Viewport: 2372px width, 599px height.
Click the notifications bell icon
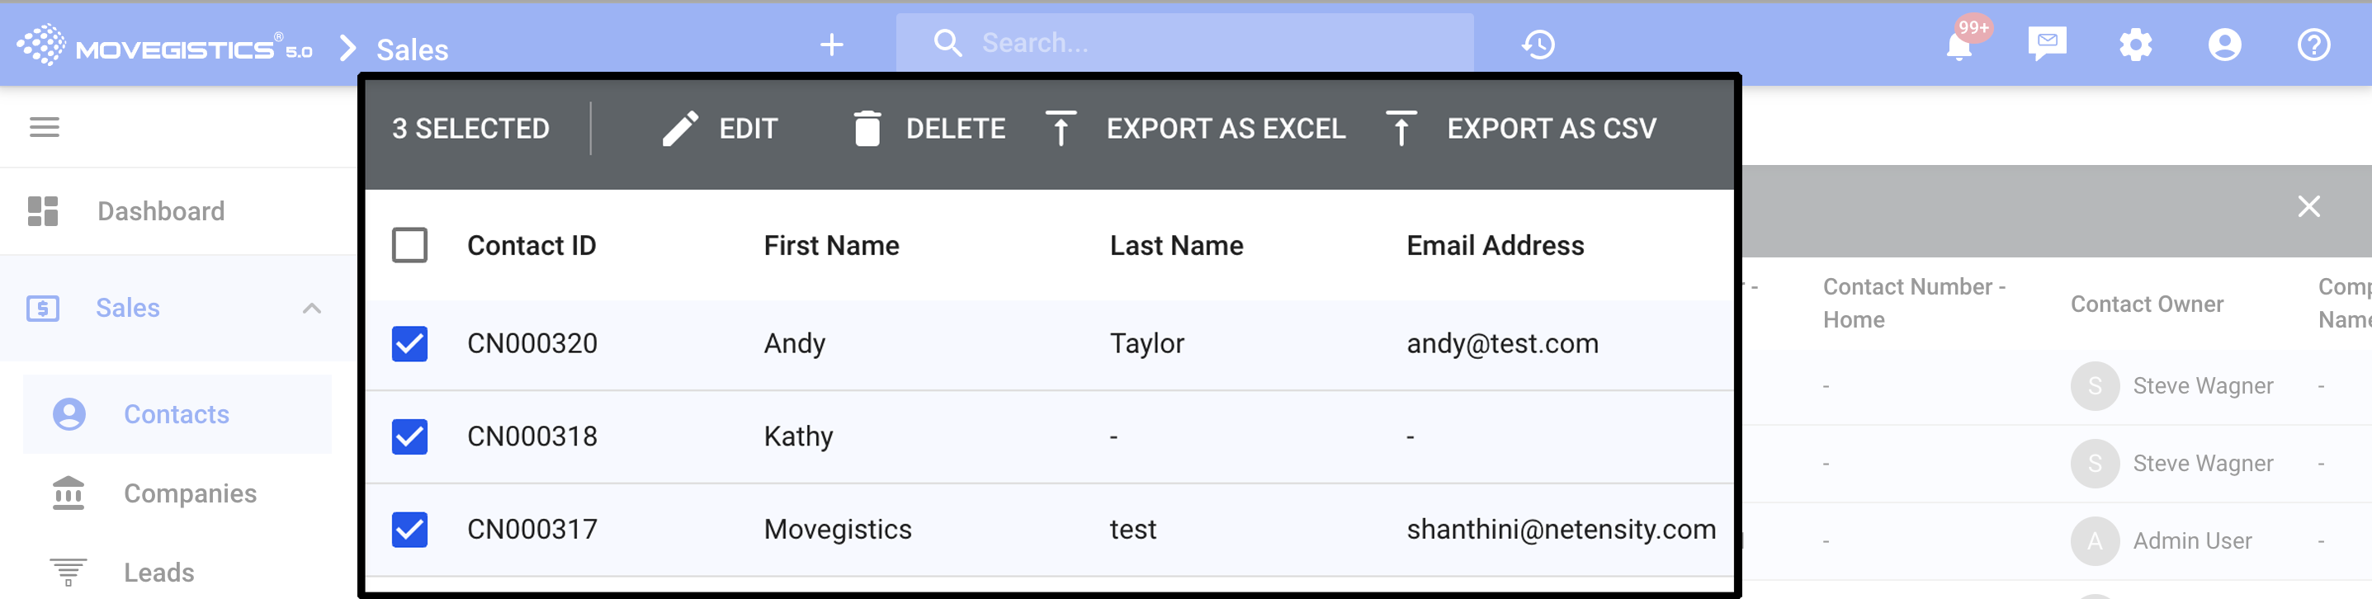[1959, 45]
